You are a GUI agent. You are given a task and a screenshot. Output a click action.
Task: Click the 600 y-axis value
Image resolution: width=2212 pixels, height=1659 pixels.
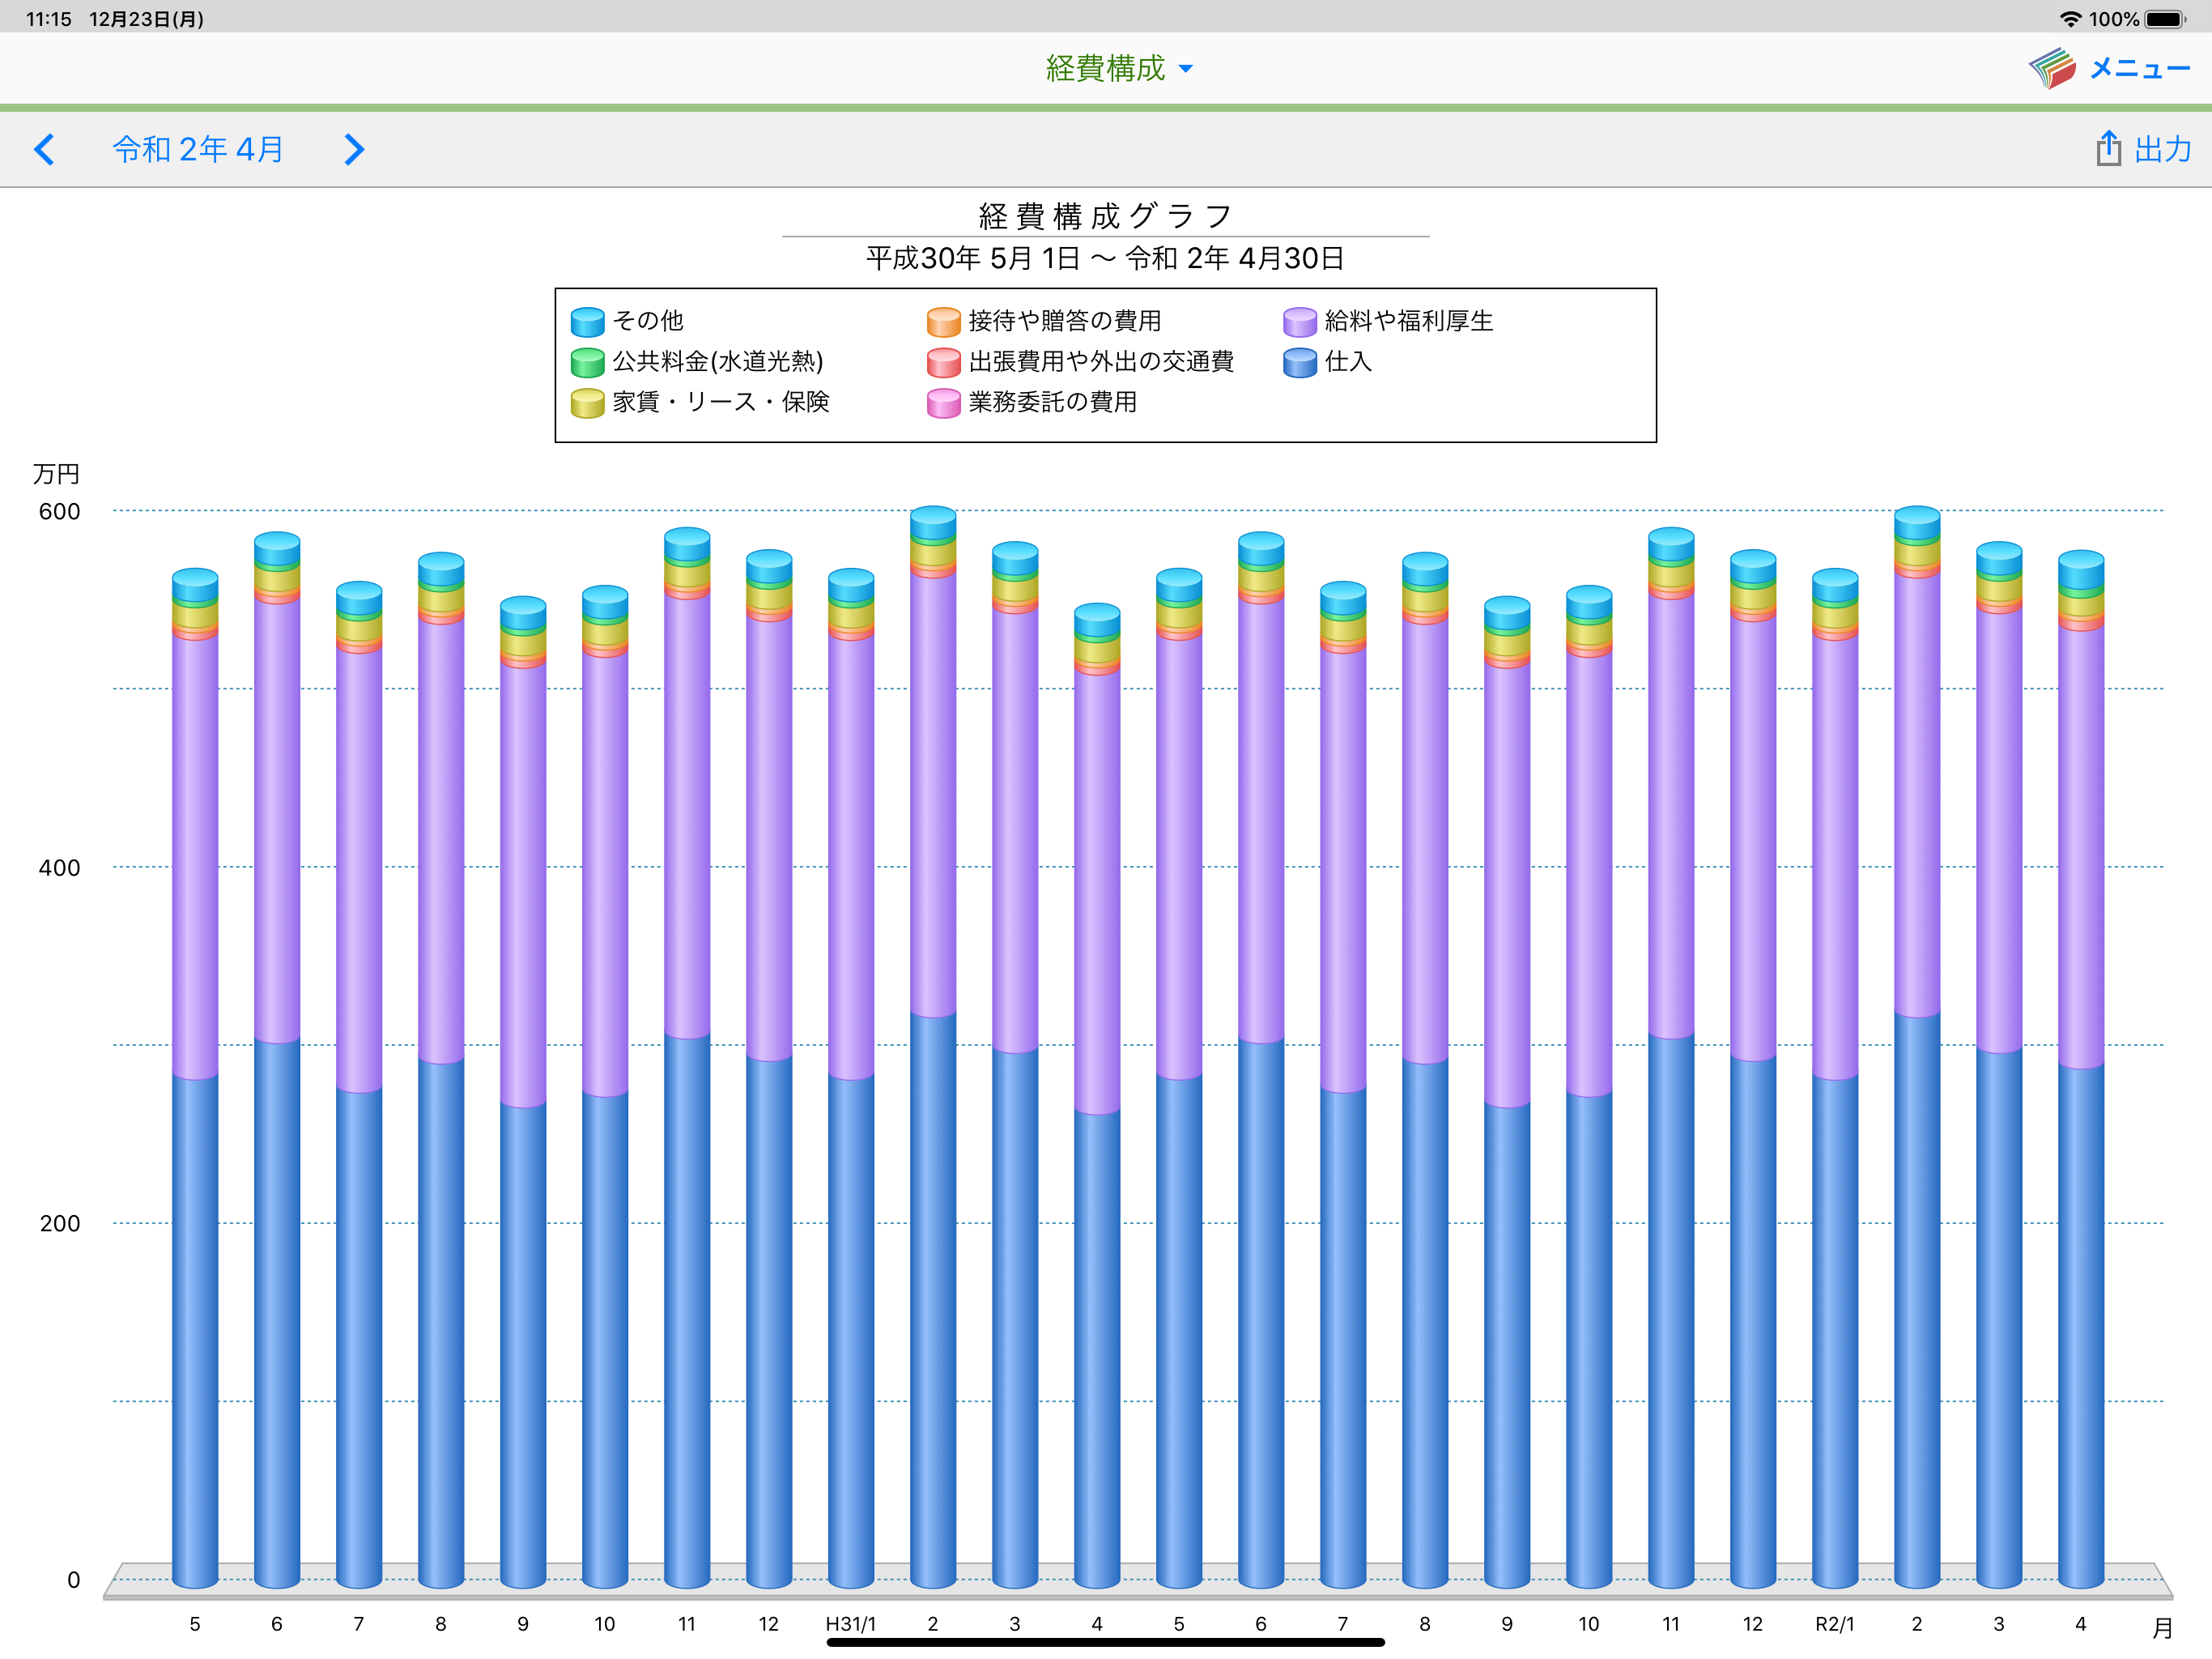pyautogui.click(x=59, y=511)
